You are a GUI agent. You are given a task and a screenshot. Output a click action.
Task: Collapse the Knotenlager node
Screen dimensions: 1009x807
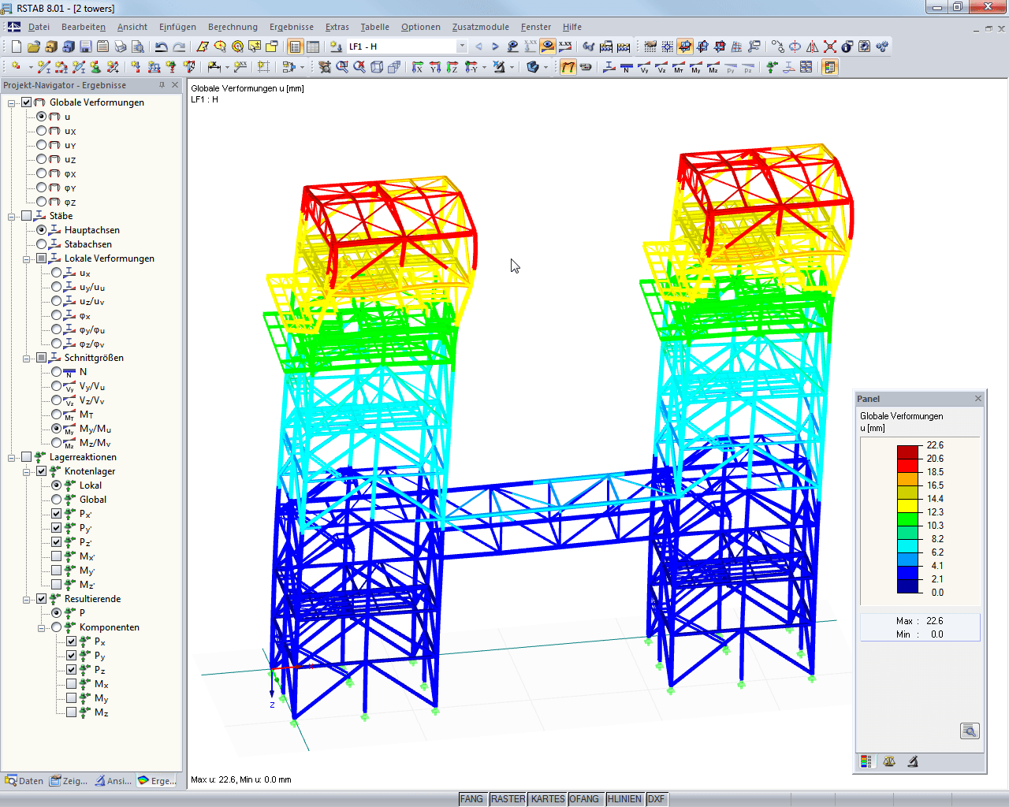pos(27,471)
